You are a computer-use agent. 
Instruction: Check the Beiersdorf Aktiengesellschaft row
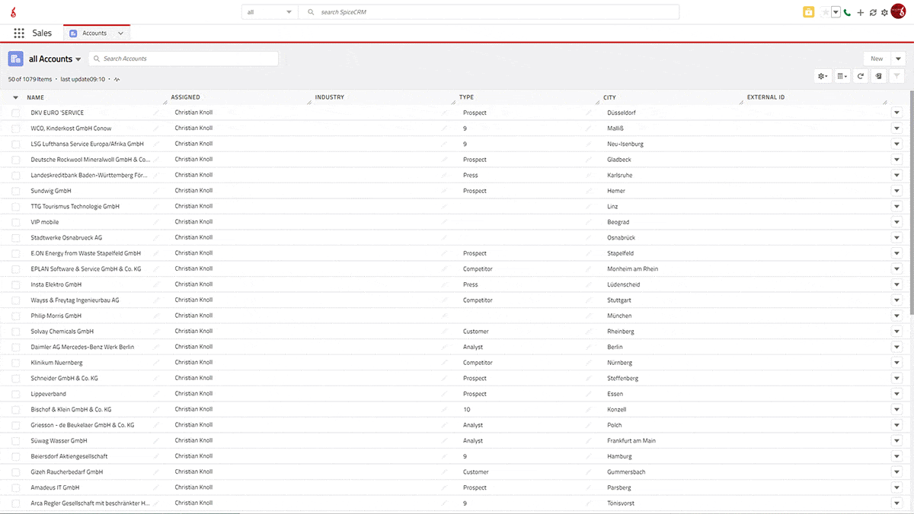pyautogui.click(x=15, y=456)
